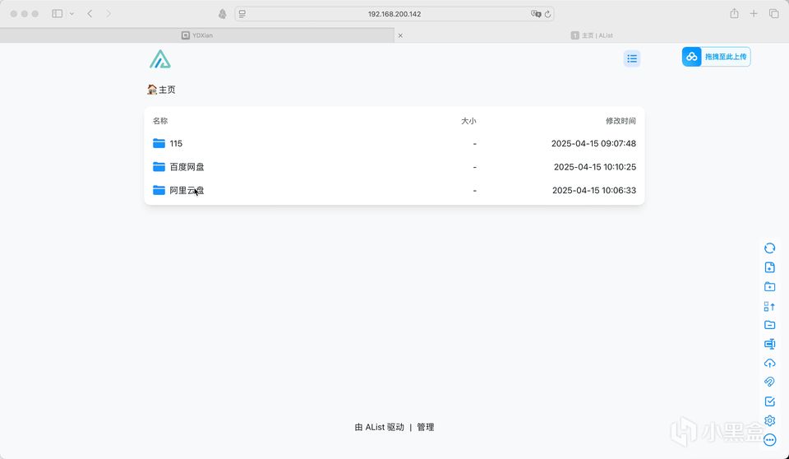This screenshot has width=789, height=459.
Task: Expand sidebar dropdown chevron in Safari
Action: tap(72, 14)
